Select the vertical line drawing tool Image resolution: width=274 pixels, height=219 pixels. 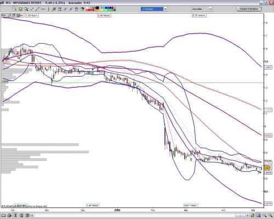[x=49, y=9]
